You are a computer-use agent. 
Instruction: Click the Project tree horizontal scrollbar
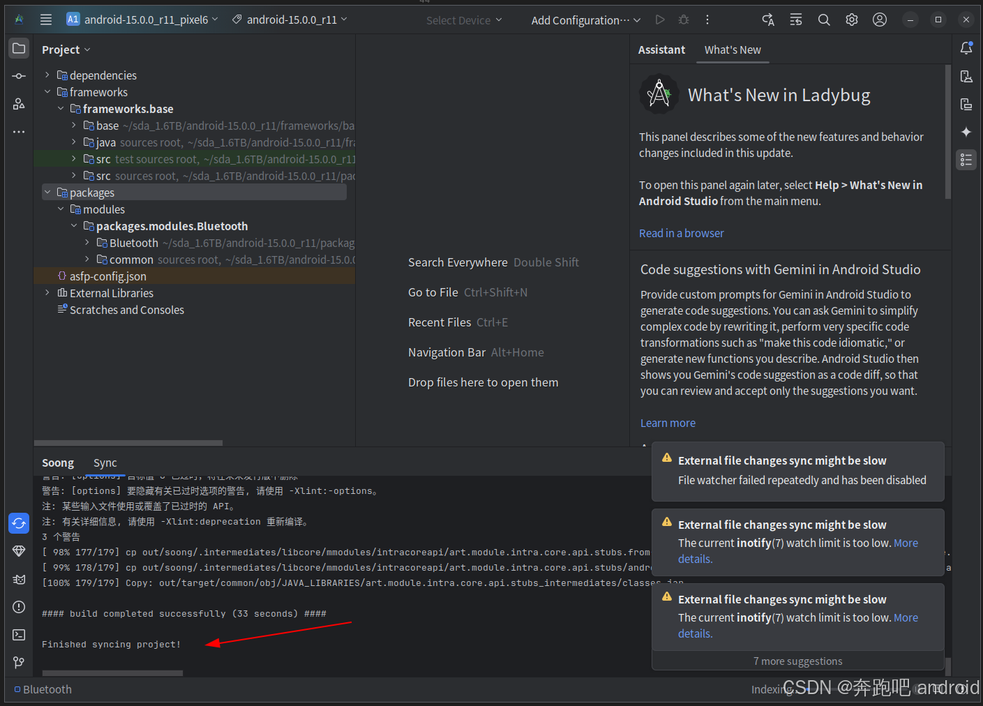point(128,443)
